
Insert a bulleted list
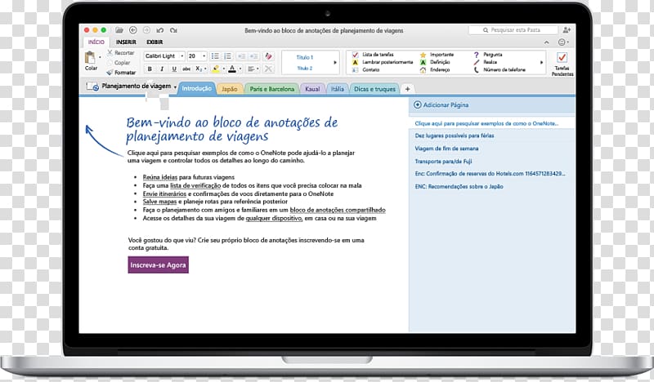215,56
